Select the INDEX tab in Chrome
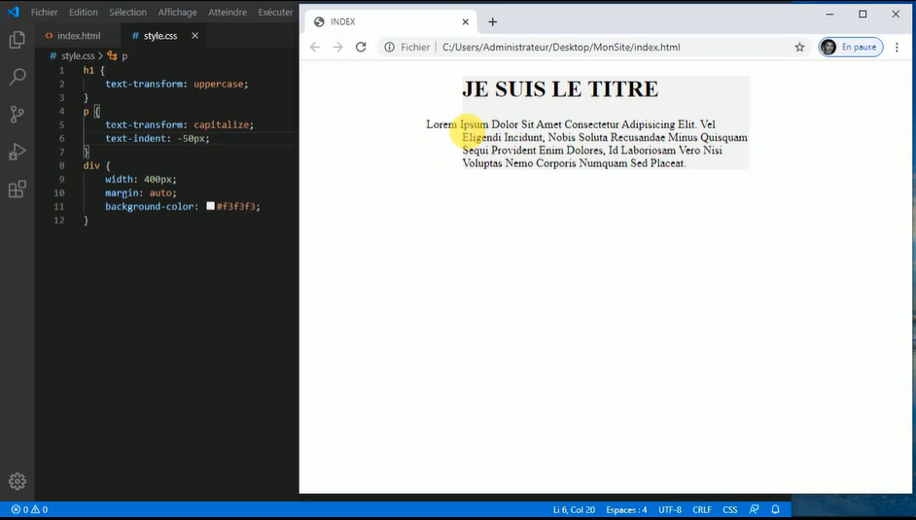Screen dimensions: 916x520 coord(389,21)
